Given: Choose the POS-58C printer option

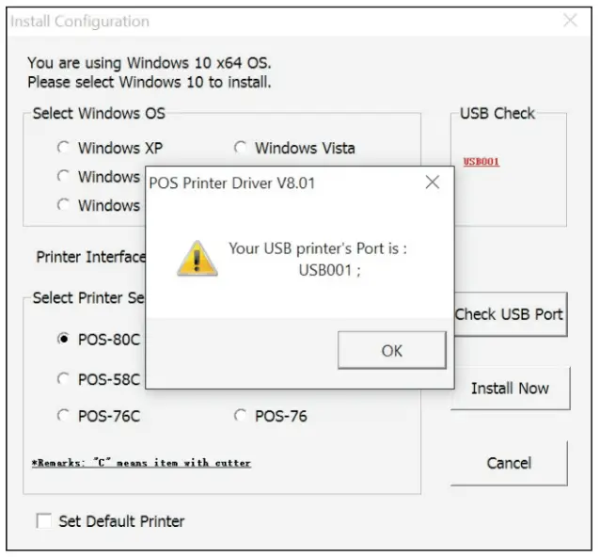Looking at the screenshot, I should coord(64,379).
